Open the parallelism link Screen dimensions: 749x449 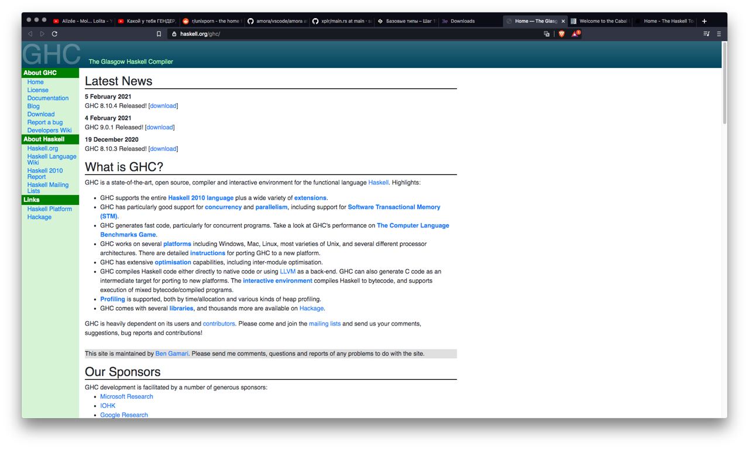click(x=272, y=207)
